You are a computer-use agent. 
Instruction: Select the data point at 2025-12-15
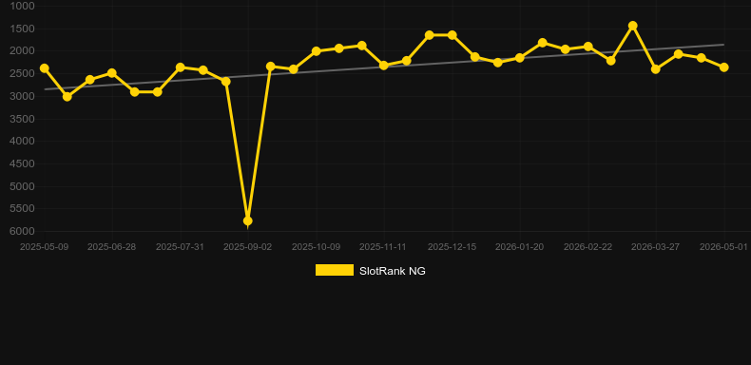[453, 35]
